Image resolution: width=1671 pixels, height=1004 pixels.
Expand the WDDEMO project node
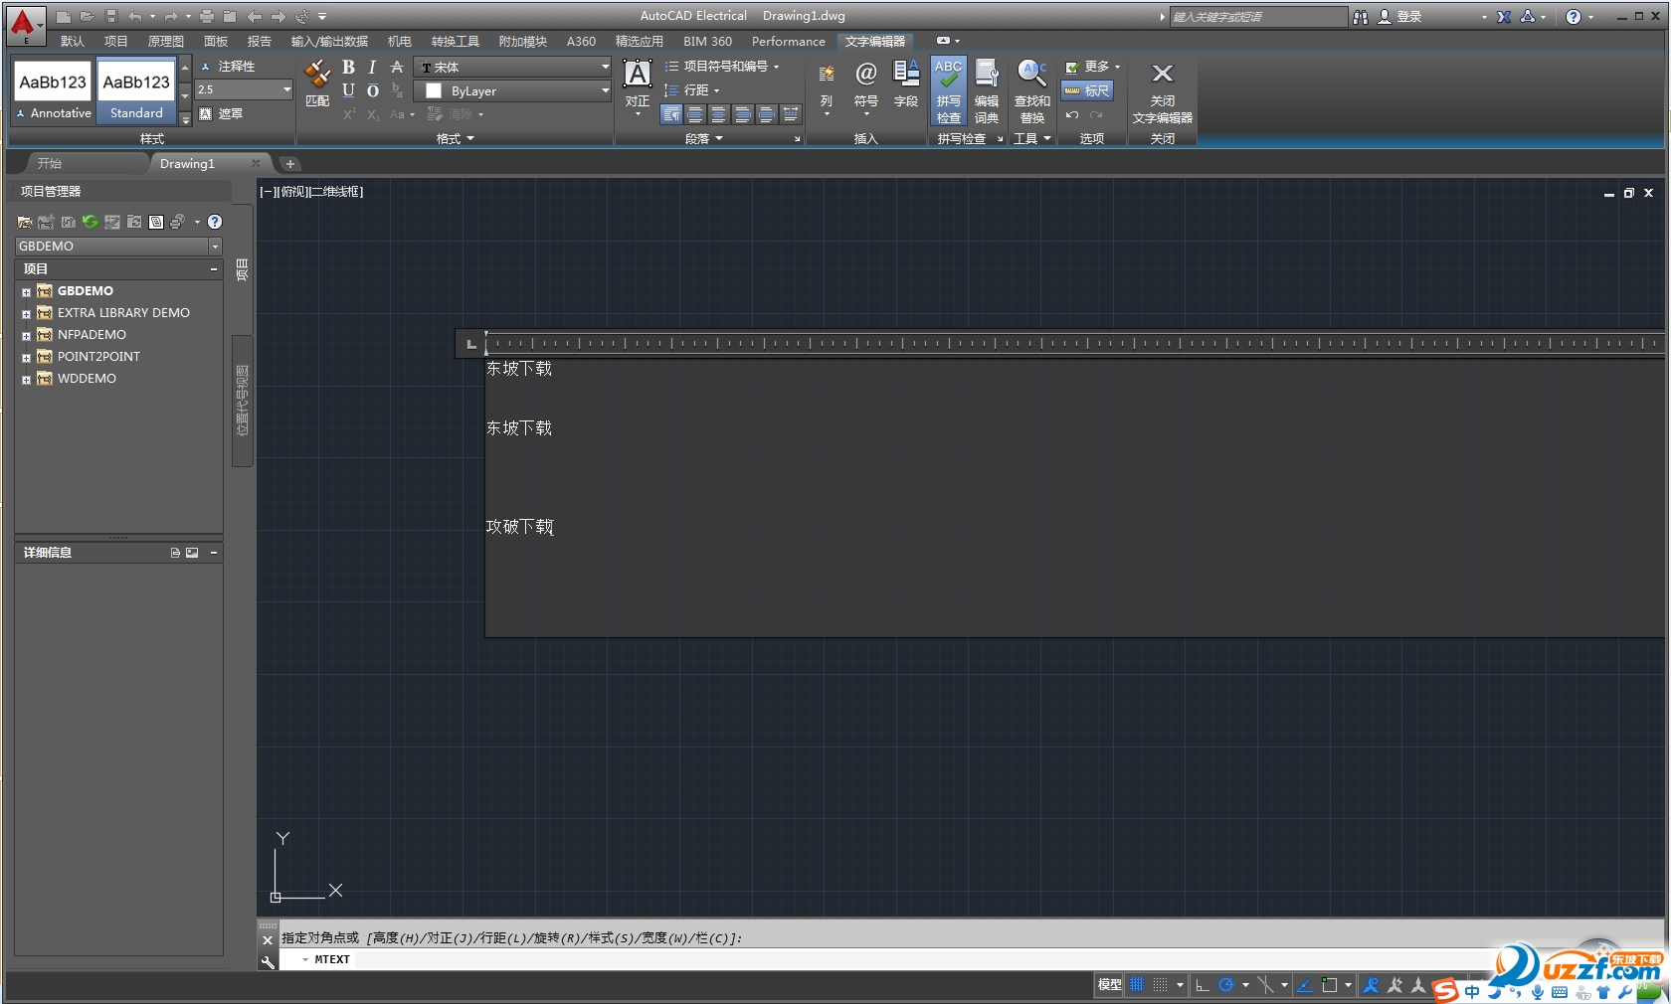(26, 380)
